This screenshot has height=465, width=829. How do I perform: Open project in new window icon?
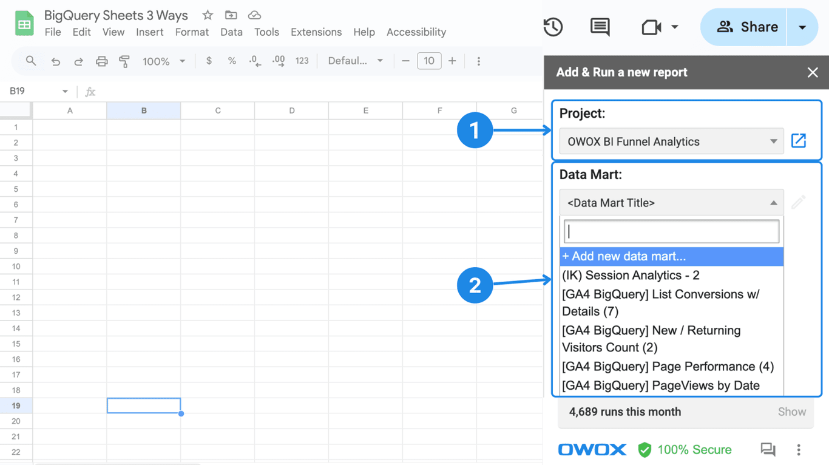tap(799, 141)
